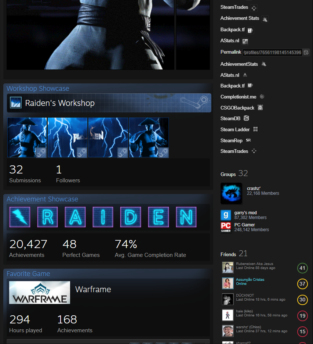Open the first Raiden workshop thumbnail
Screen dimensions: 313x344
click(27, 137)
